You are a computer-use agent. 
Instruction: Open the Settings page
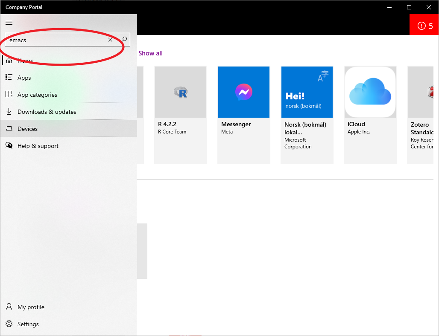pos(69,324)
